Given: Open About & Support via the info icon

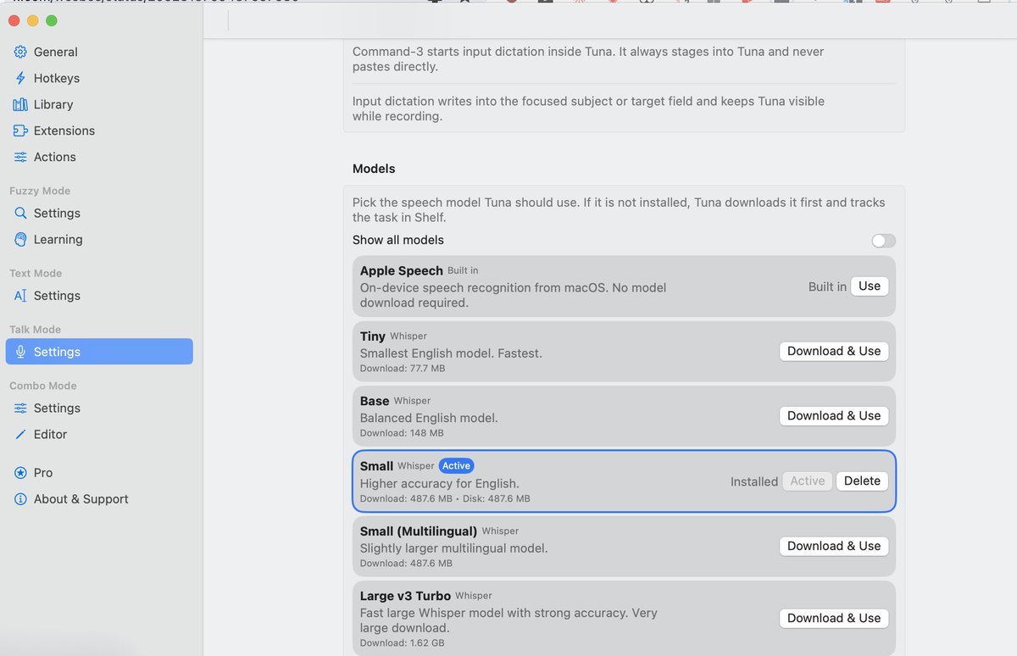Looking at the screenshot, I should click(x=20, y=499).
